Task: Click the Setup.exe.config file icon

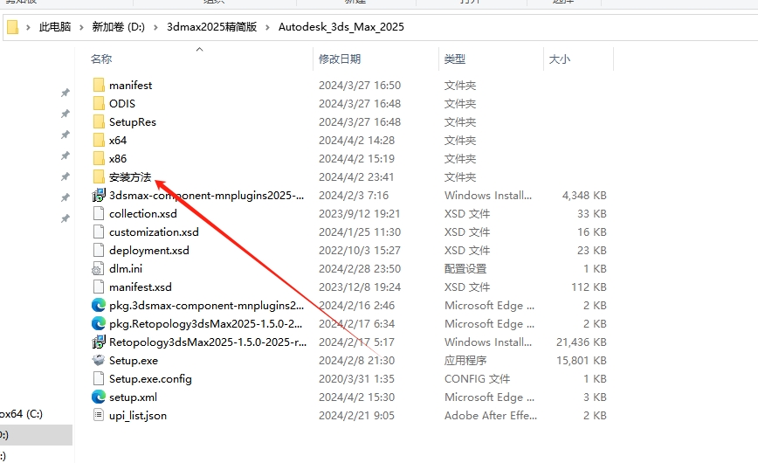Action: [99, 379]
